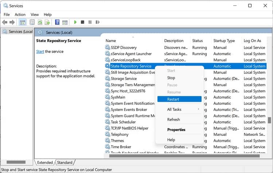
Task: Open the File menu
Action: [x=7, y=15]
